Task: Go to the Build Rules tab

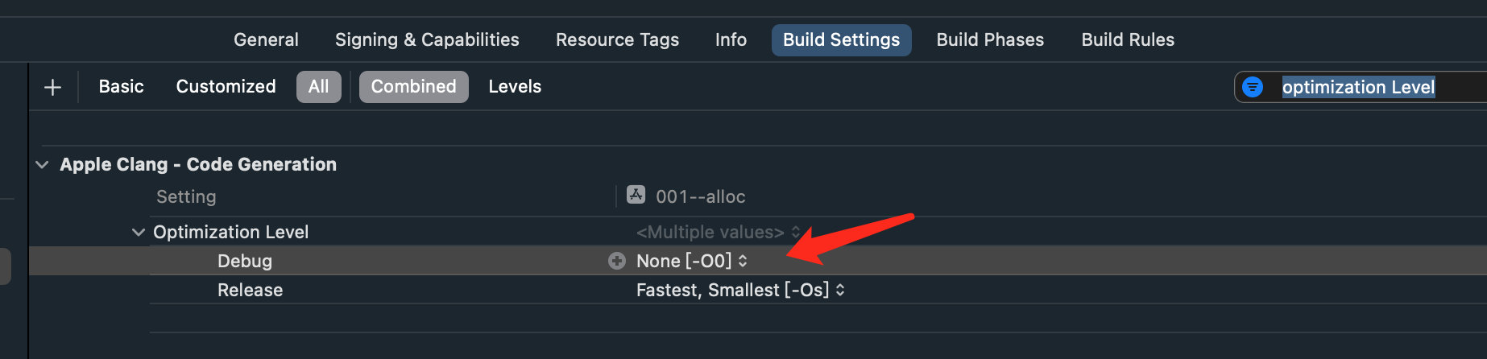Action: (1128, 40)
